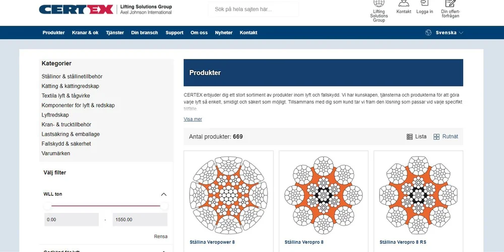The width and height of the screenshot is (504, 252).
Task: Open the Kranar & ok menu
Action: pos(85,33)
